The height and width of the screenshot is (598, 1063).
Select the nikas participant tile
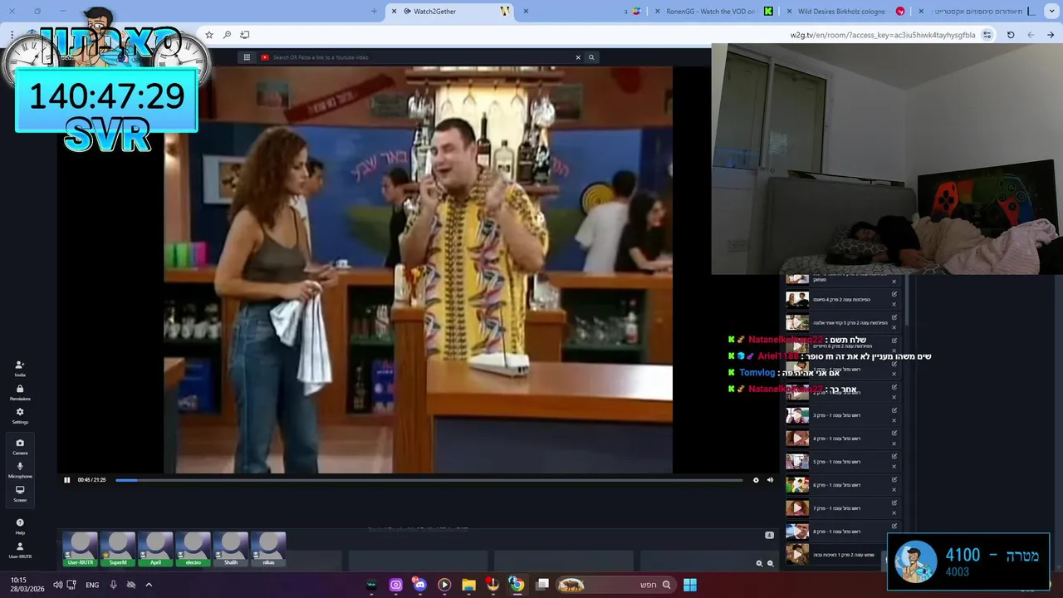tap(268, 549)
